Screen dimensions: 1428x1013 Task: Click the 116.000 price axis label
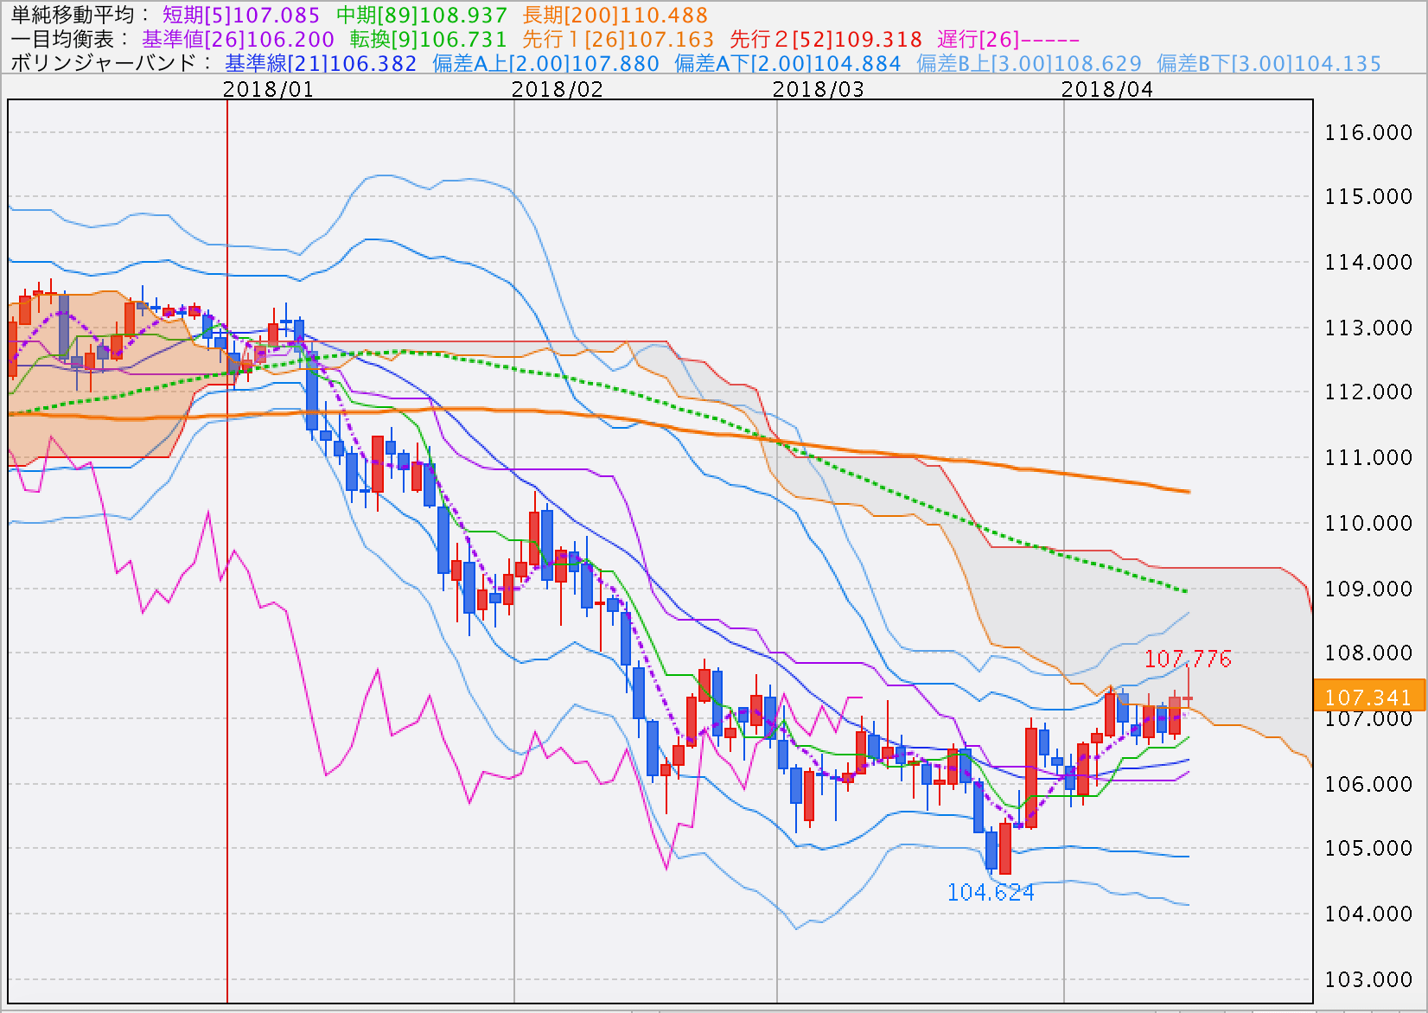1368,132
